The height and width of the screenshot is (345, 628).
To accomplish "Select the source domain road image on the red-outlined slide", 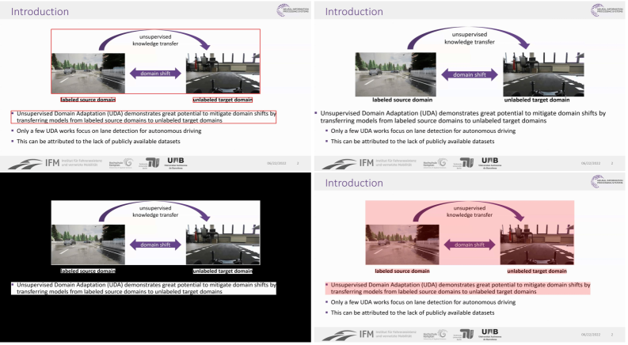I will tap(88, 74).
